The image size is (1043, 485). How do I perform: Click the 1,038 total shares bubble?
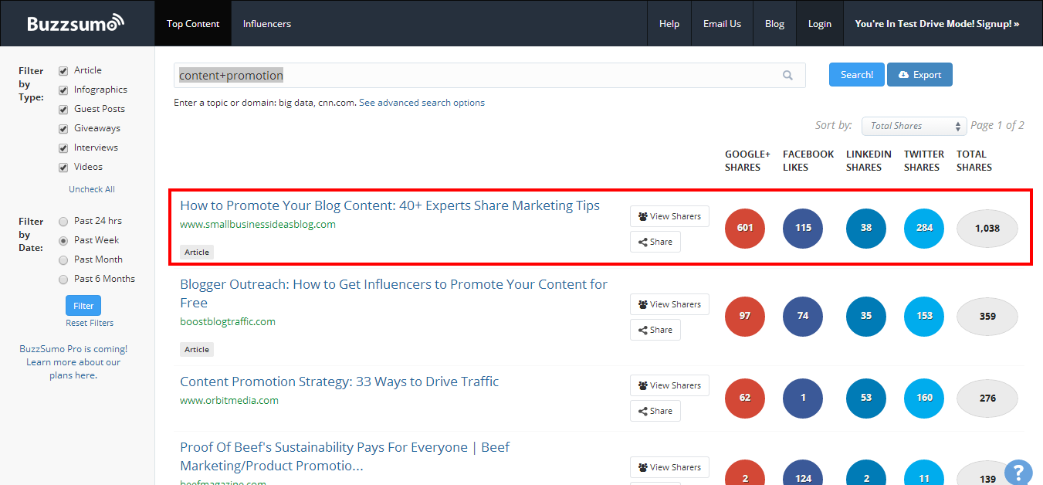coord(987,229)
